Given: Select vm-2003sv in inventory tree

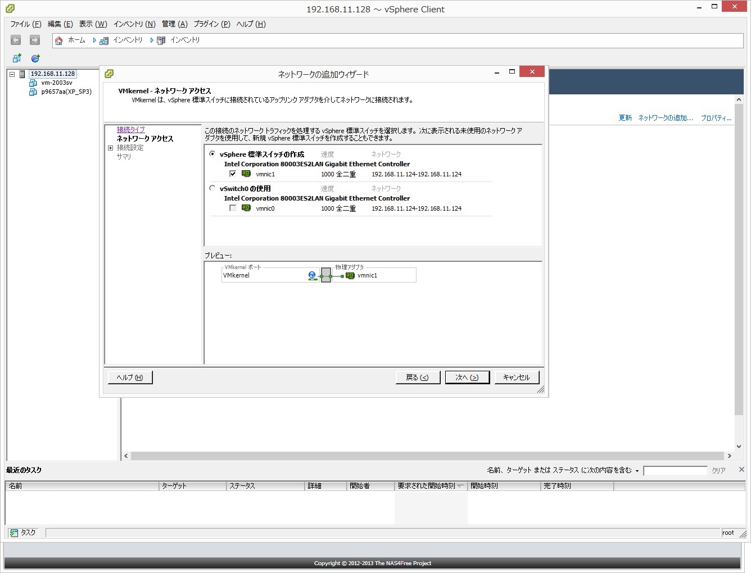Looking at the screenshot, I should pos(57,83).
